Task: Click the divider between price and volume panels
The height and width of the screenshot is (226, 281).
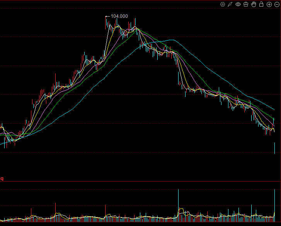Action: pyautogui.click(x=140, y=182)
